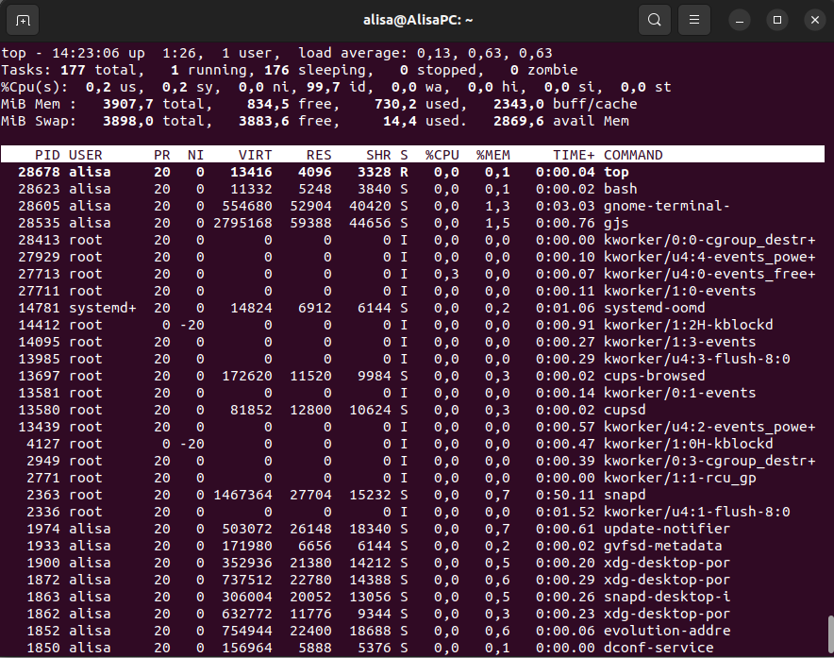Click the gjs command entry
The width and height of the screenshot is (834, 658).
[616, 223]
